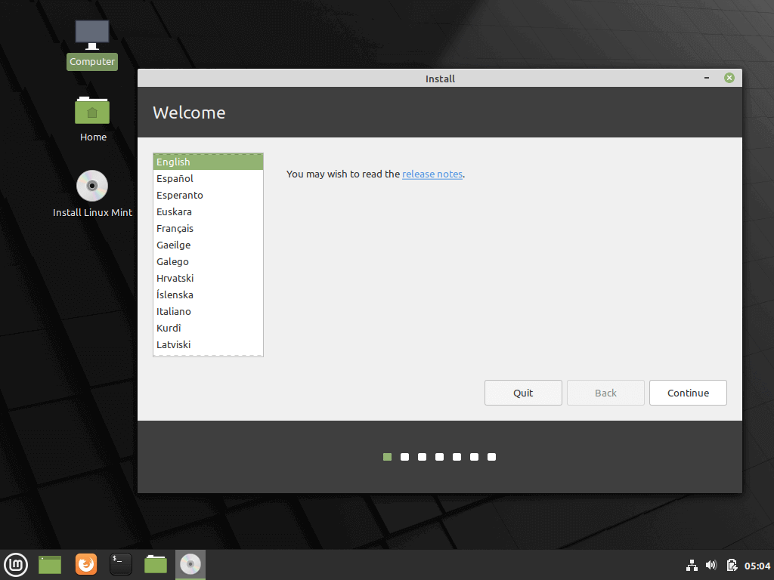Open network settings from the system tray

(x=692, y=565)
